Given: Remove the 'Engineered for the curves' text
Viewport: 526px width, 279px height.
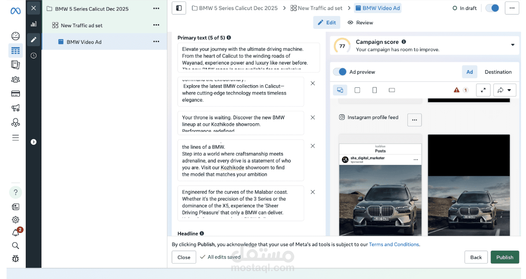Looking at the screenshot, I should pos(312,192).
